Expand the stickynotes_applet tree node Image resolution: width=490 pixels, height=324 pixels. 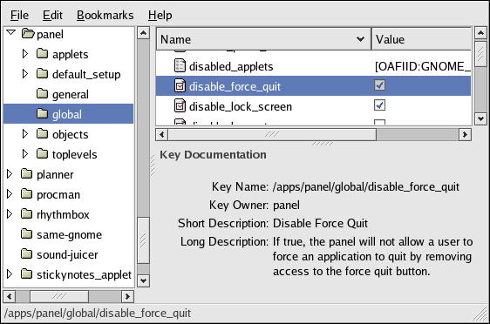(10, 274)
